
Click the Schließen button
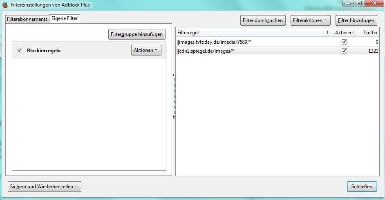[362, 187]
